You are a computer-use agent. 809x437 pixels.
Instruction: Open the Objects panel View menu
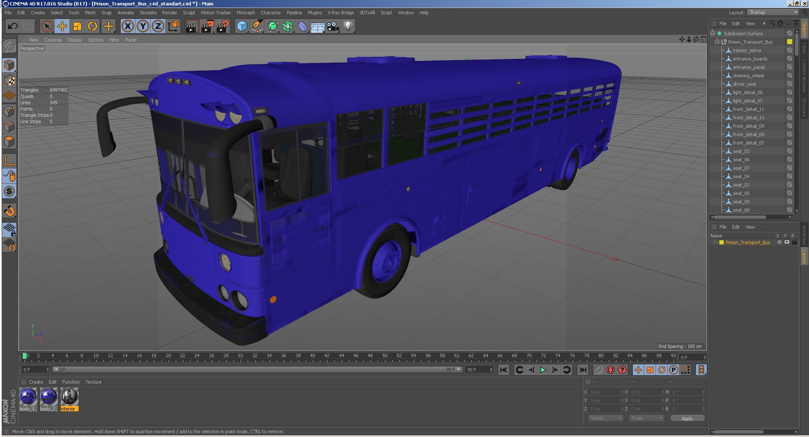tap(750, 24)
